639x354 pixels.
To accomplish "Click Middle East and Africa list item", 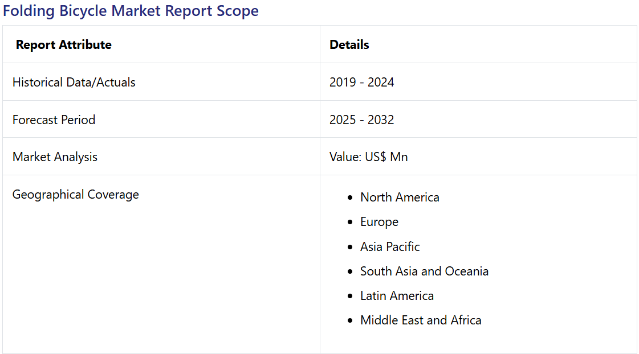I will [x=421, y=320].
